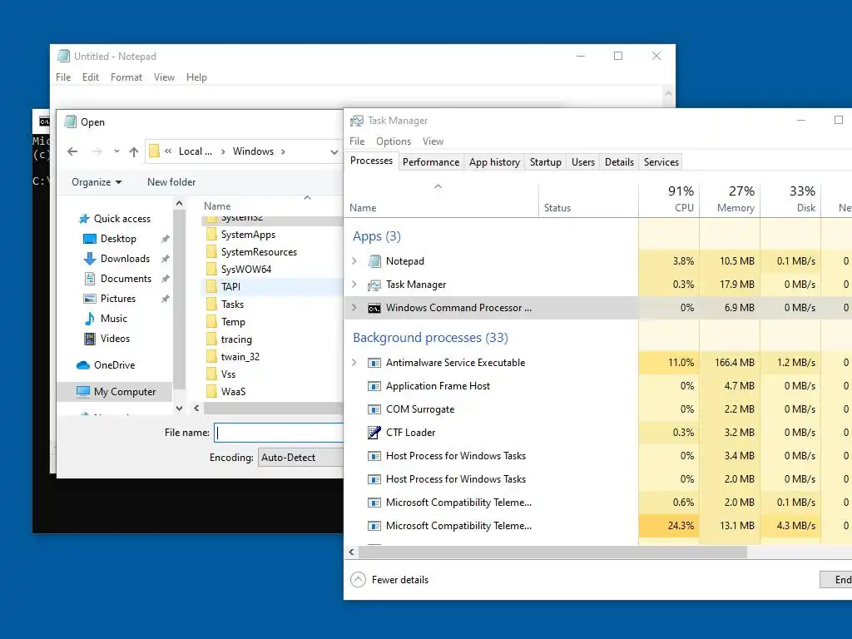Click the Task Manager icon in Apps list
Screen dimensions: 852x639
[374, 285]
